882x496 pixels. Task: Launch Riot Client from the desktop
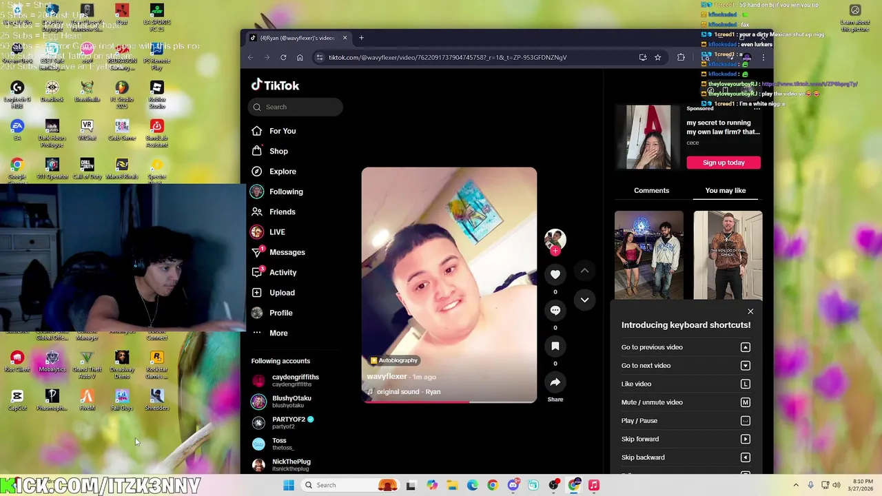pos(17,362)
